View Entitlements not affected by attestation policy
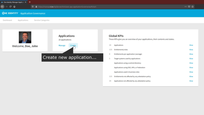The image size is (204, 115). click(191, 76)
